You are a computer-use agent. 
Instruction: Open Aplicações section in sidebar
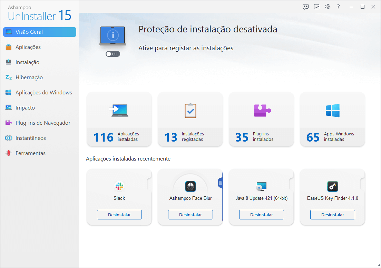pyautogui.click(x=40, y=47)
